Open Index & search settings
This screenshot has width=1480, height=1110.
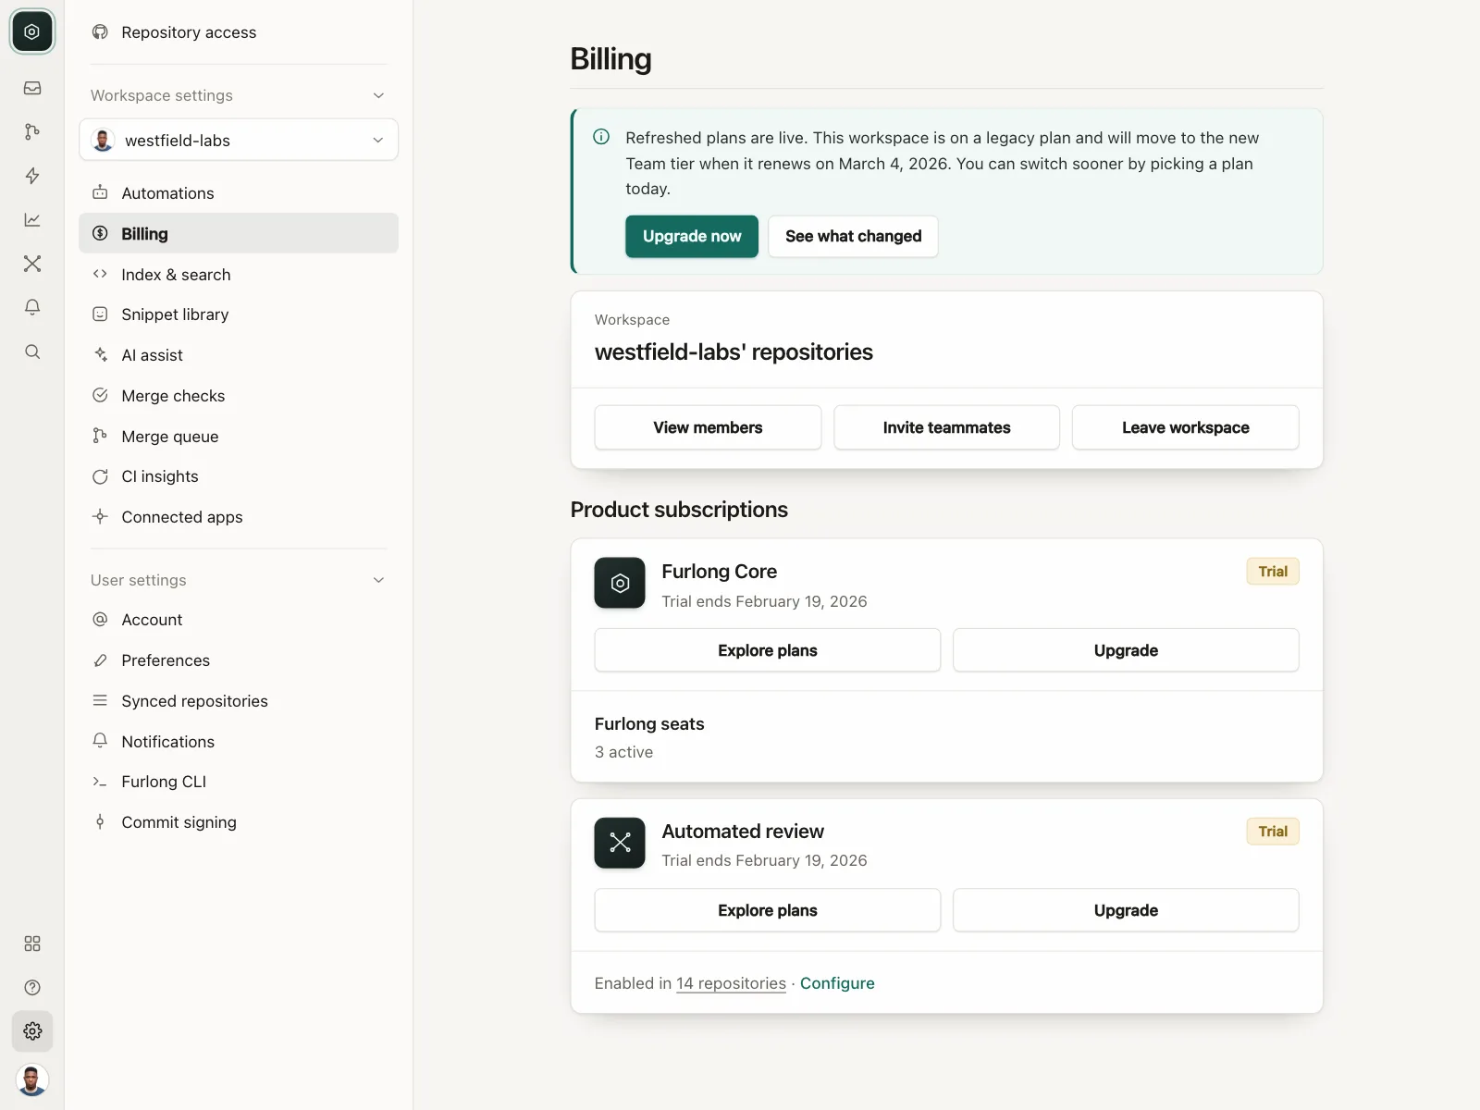pos(239,275)
